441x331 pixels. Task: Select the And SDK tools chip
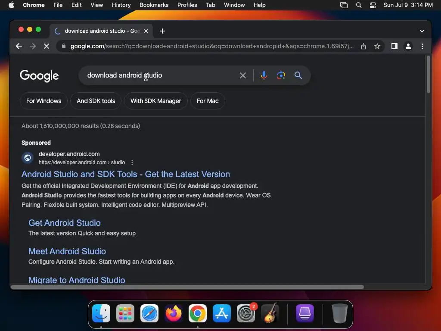pos(96,101)
